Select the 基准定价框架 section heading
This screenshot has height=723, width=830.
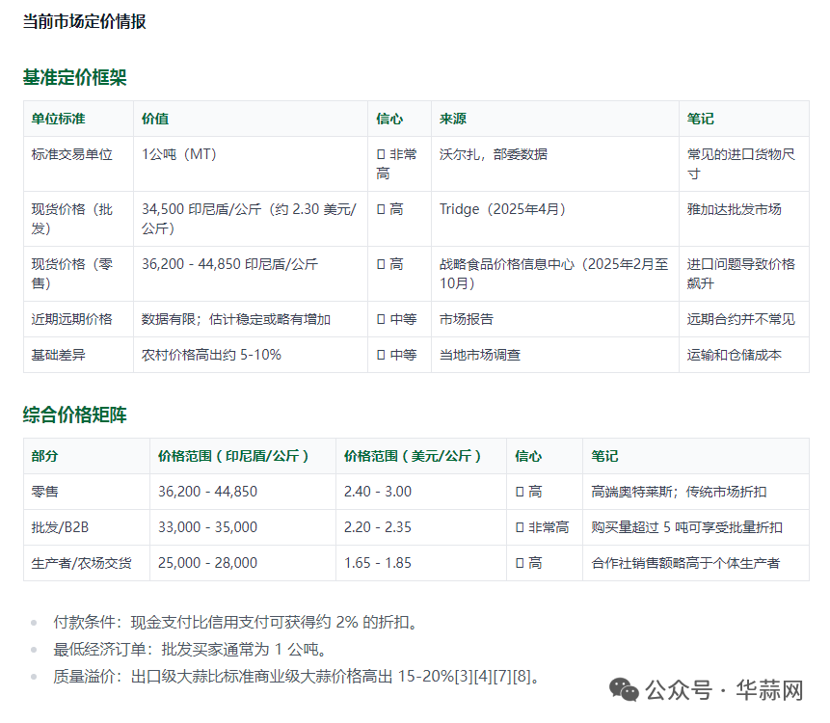pyautogui.click(x=74, y=78)
